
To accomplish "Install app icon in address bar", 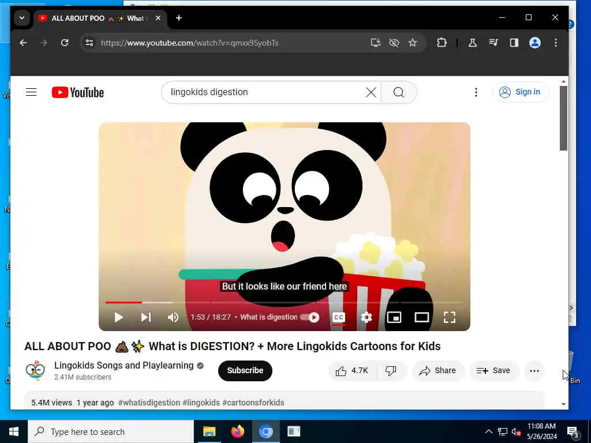I will coord(375,43).
